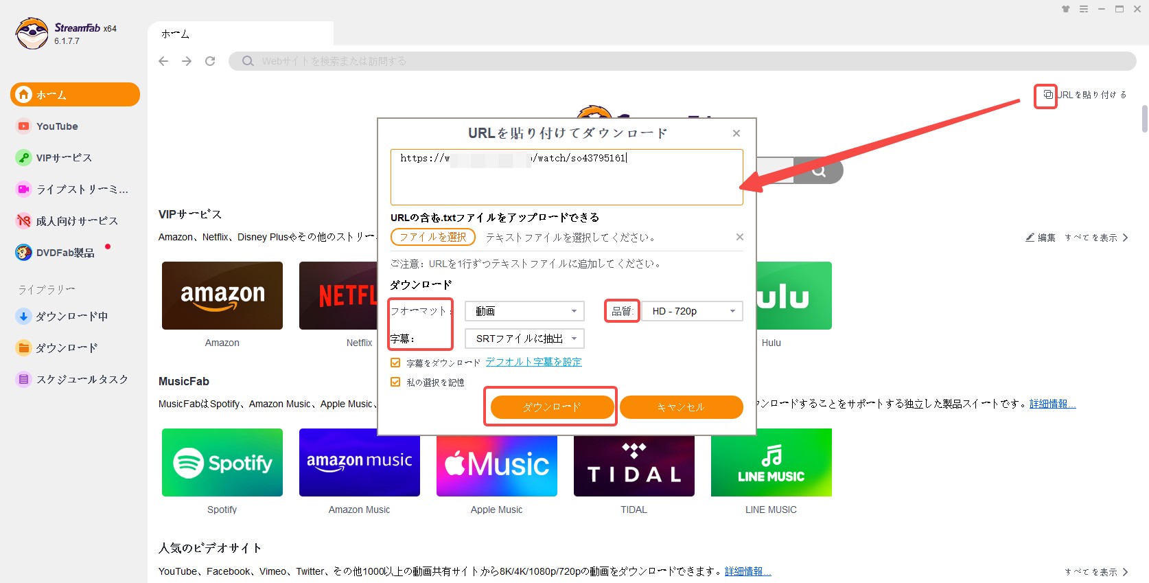Toggle the 私の選択を記憶 checkbox
The height and width of the screenshot is (583, 1149).
point(395,382)
